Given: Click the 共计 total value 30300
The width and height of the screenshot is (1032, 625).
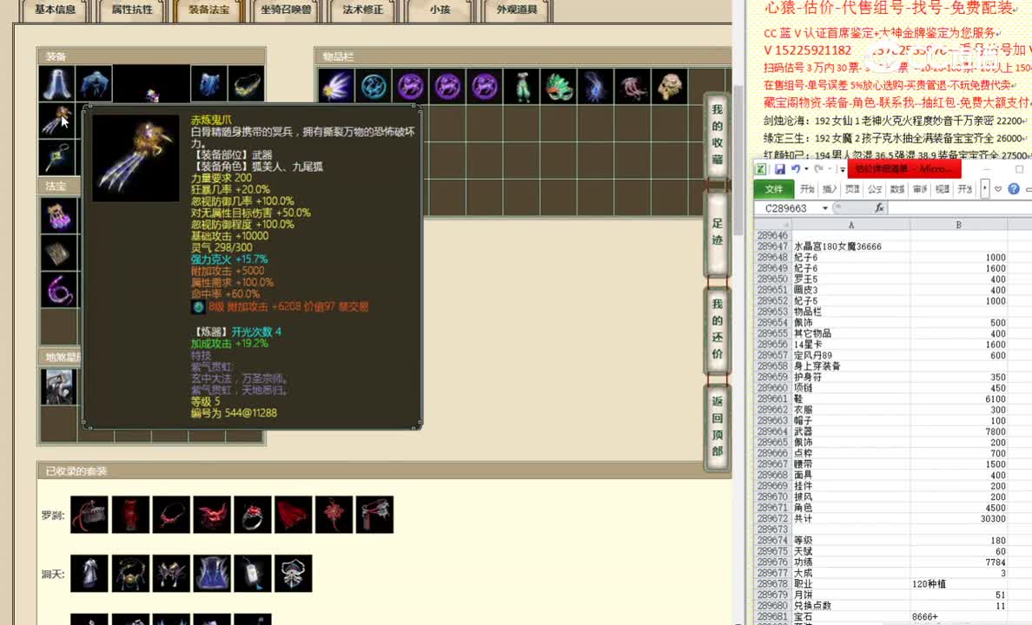Looking at the screenshot, I should coord(958,519).
